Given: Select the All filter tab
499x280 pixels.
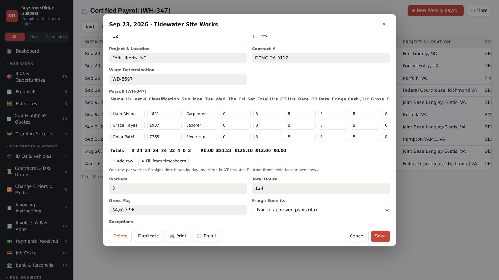Looking at the screenshot, I should (x=15, y=37).
